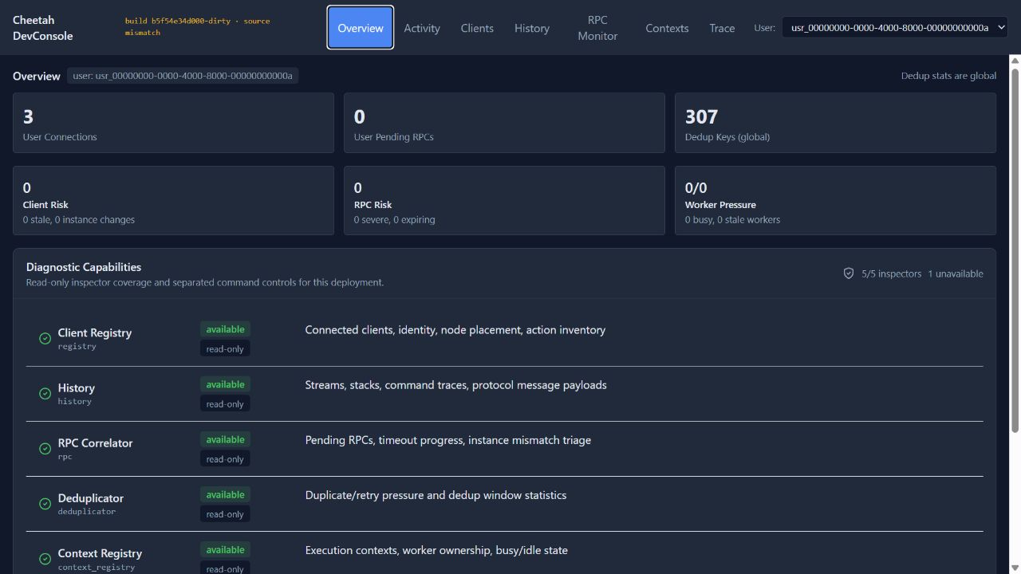
Task: Click the Deduplicator check-circle icon
Action: tap(45, 503)
